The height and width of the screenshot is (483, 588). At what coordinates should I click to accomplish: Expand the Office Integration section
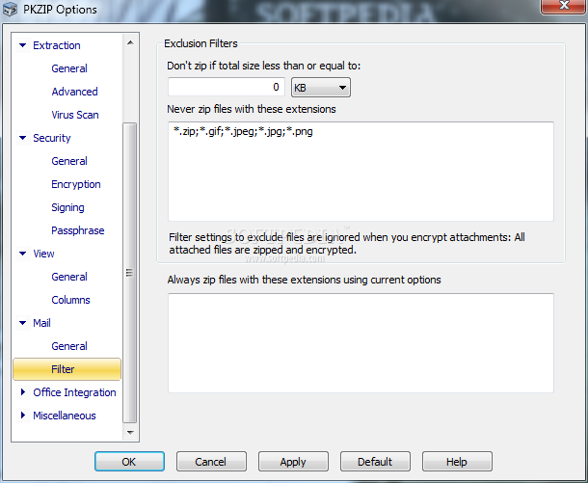tap(23, 392)
